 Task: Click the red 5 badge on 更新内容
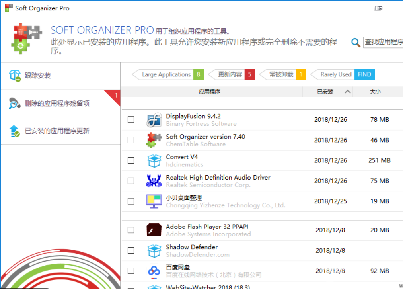pyautogui.click(x=249, y=74)
